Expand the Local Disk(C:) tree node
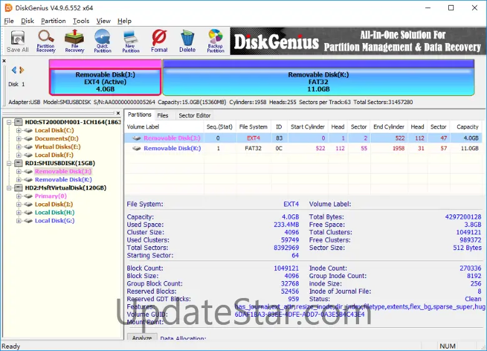The width and height of the screenshot is (487, 351). [x=19, y=131]
